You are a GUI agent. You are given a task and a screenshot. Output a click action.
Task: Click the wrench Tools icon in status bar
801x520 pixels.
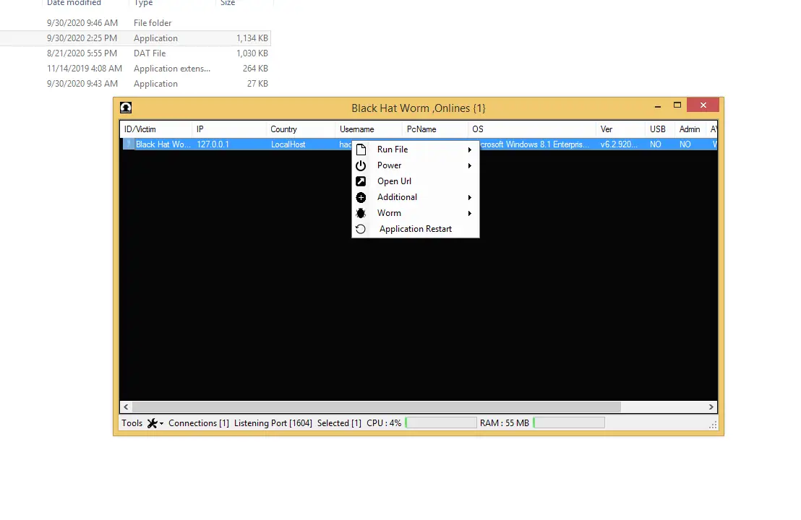pyautogui.click(x=152, y=423)
